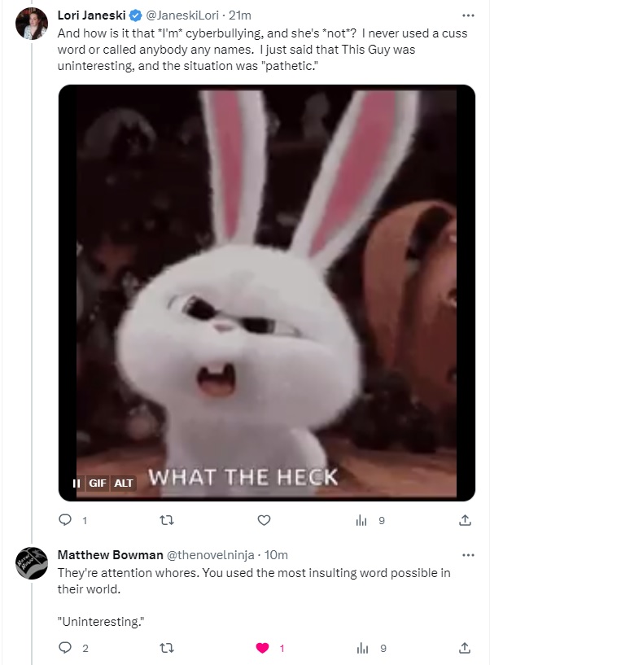Screen dimensions: 621x665
Task: Open reply thread on Matthew Bowman's tweet
Action: (73, 648)
